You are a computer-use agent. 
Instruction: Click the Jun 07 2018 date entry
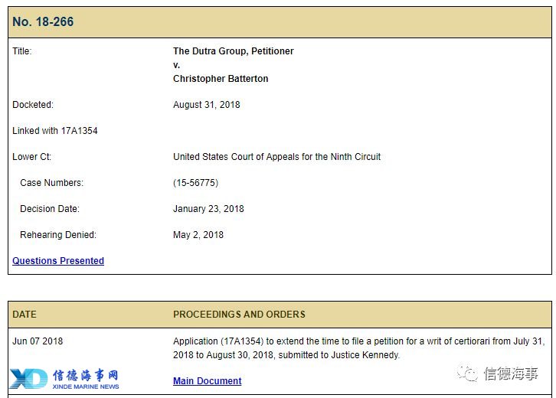[38, 341]
